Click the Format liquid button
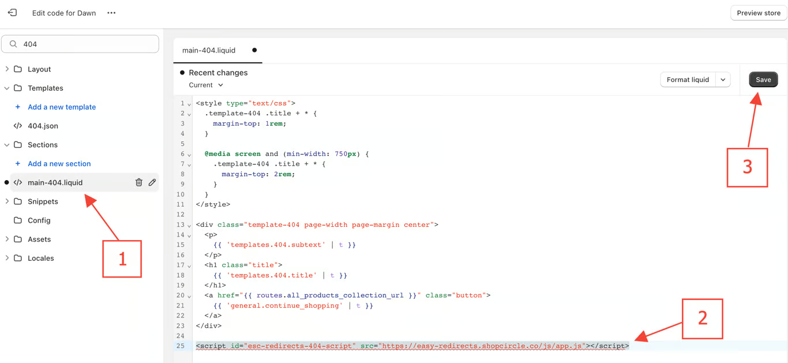 [688, 80]
